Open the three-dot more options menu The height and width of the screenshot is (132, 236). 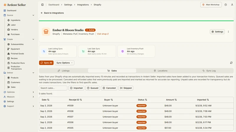(228, 32)
